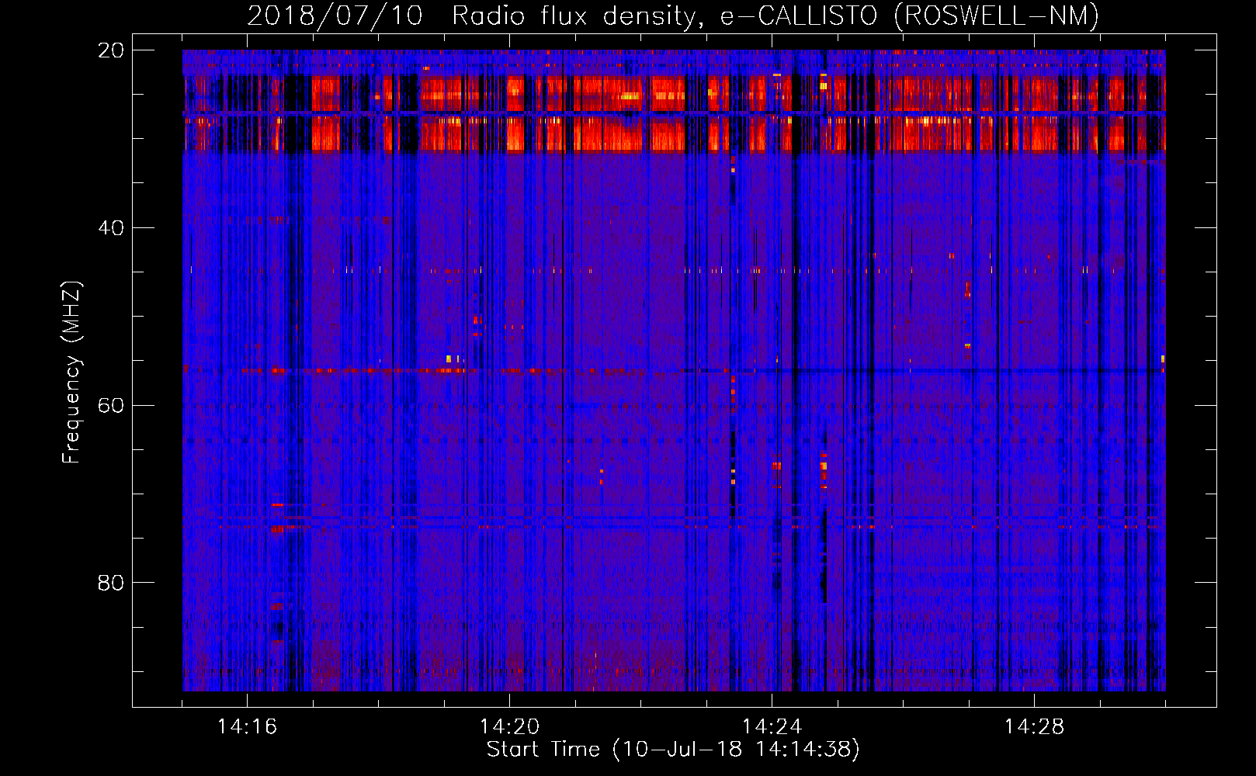The image size is (1256, 776).
Task: Click the 60 frequency tick label
Action: pos(111,406)
